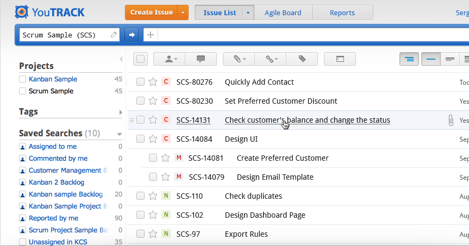Click the tag icon in toolbar

pyautogui.click(x=302, y=59)
